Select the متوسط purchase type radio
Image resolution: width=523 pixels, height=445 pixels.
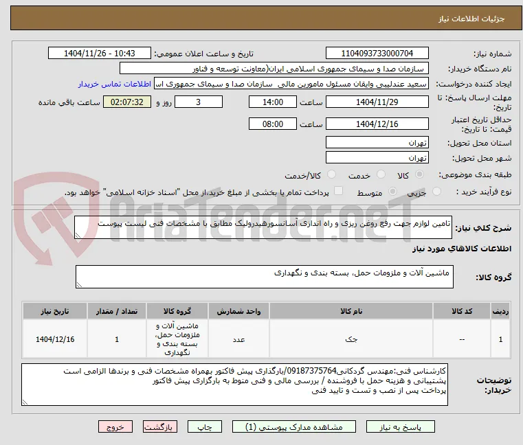click(392, 192)
